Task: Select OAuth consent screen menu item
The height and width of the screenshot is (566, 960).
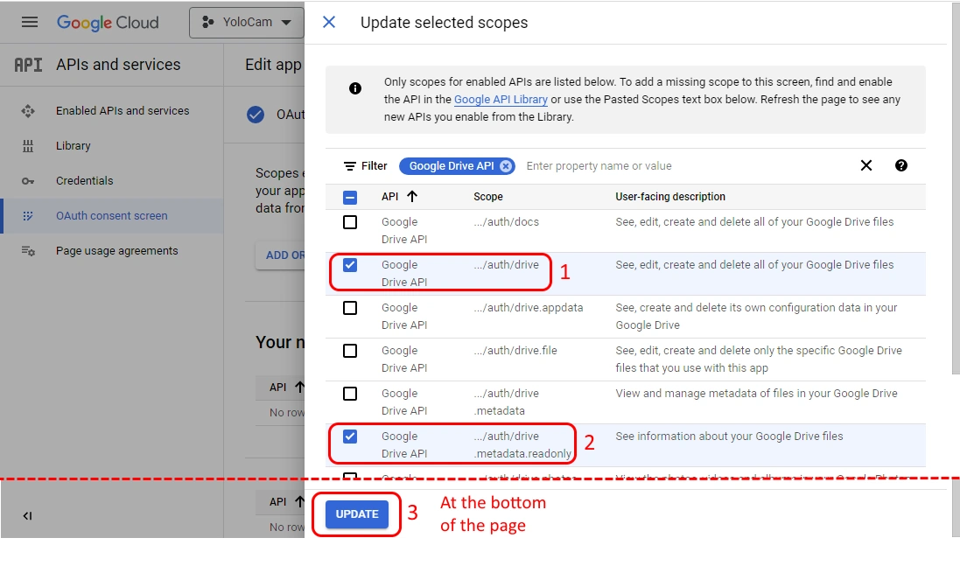Action: pos(111,215)
